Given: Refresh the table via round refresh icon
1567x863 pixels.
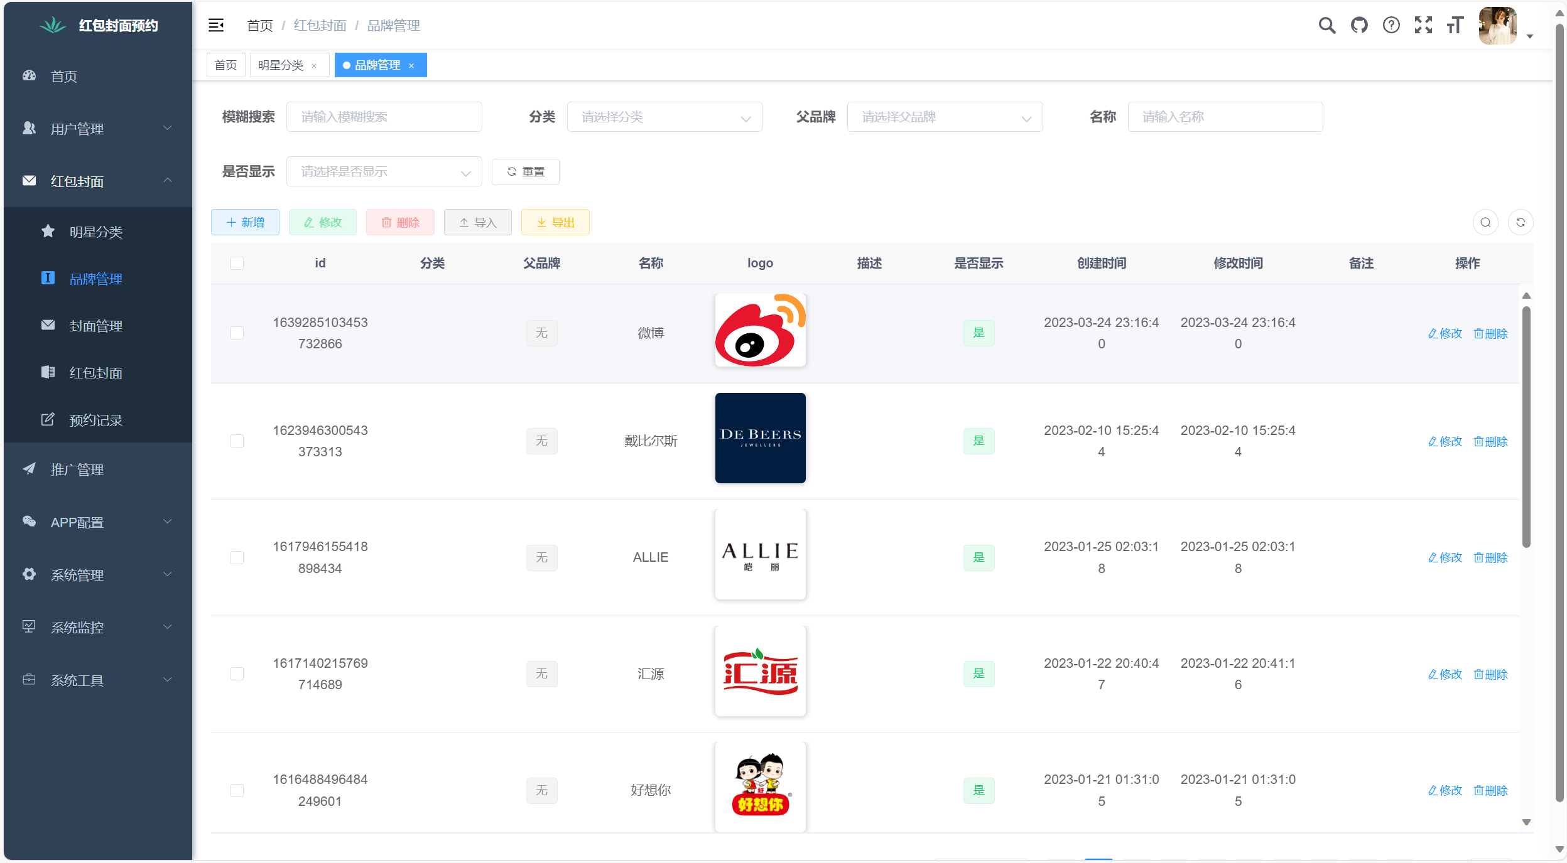Looking at the screenshot, I should coord(1521,222).
